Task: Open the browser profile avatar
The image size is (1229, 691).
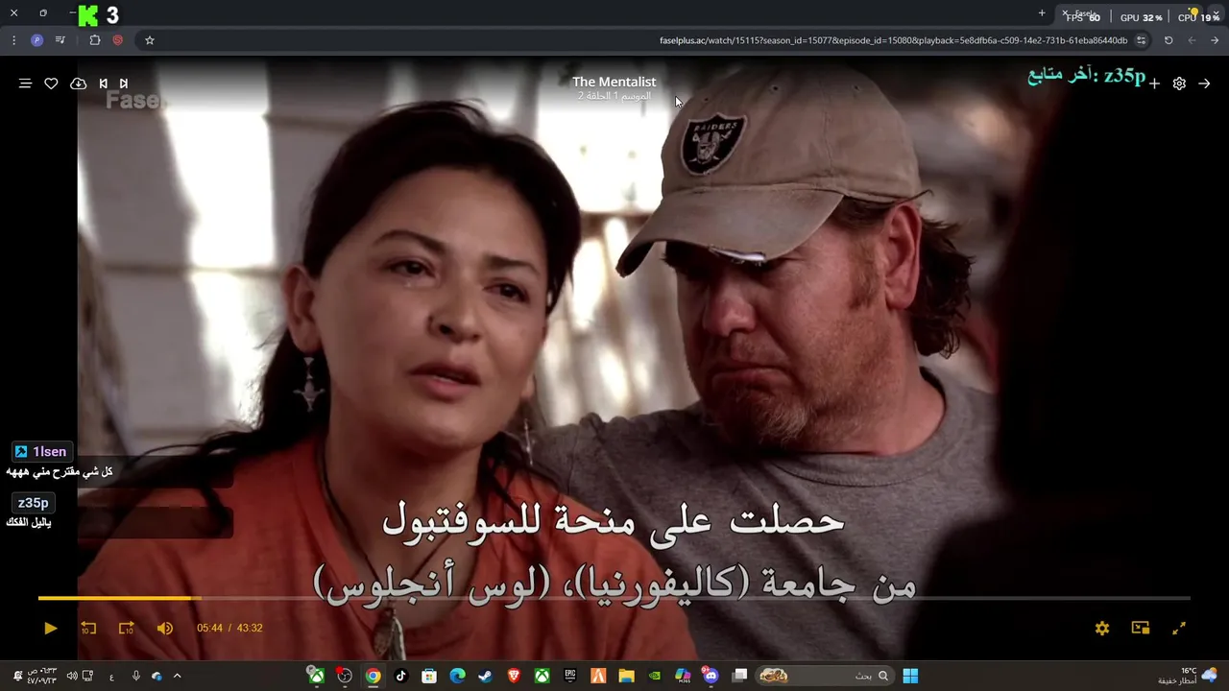Action: pos(36,40)
